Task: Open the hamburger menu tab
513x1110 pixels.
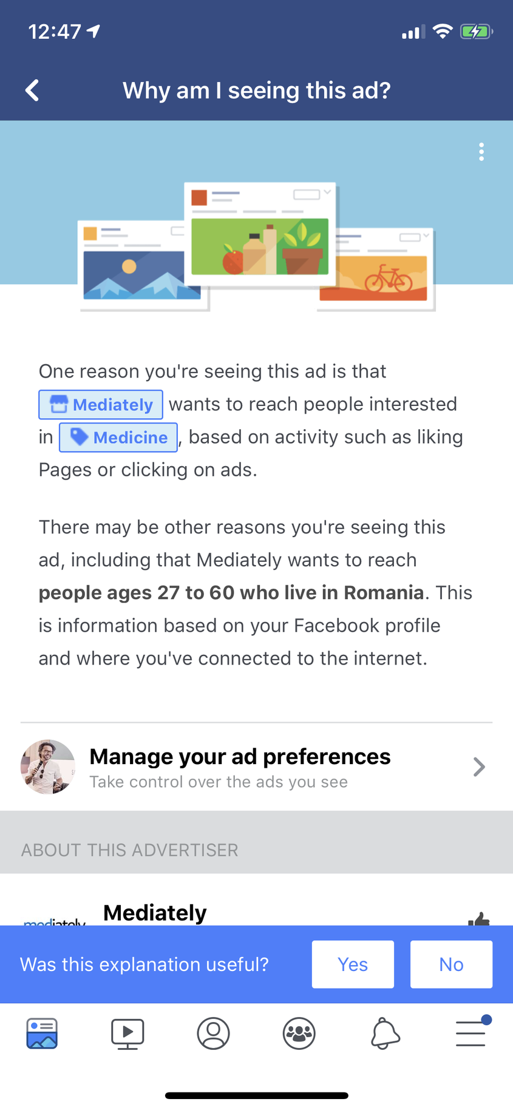Action: 471,1033
